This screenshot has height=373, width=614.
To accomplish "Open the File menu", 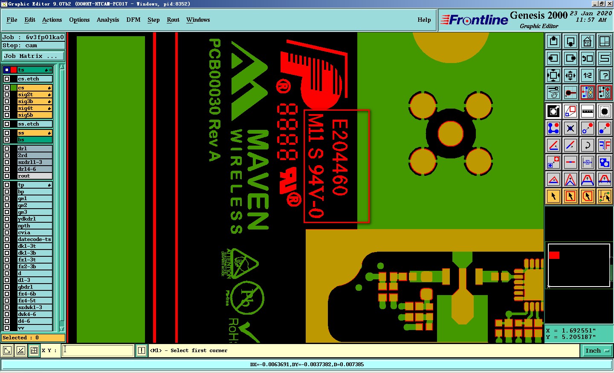I will tap(12, 20).
